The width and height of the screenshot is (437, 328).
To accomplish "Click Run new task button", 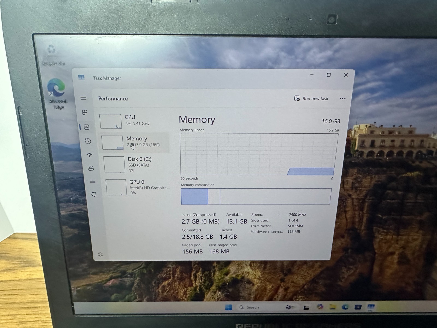I will pyautogui.click(x=311, y=98).
